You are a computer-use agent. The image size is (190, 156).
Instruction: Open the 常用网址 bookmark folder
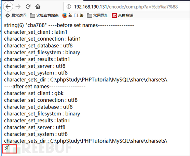97,15
